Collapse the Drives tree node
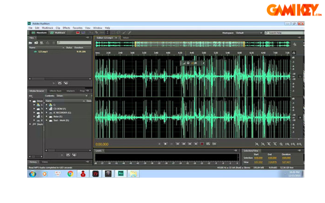Image resolution: width=325 pixels, height=203 pixels. coord(30,101)
